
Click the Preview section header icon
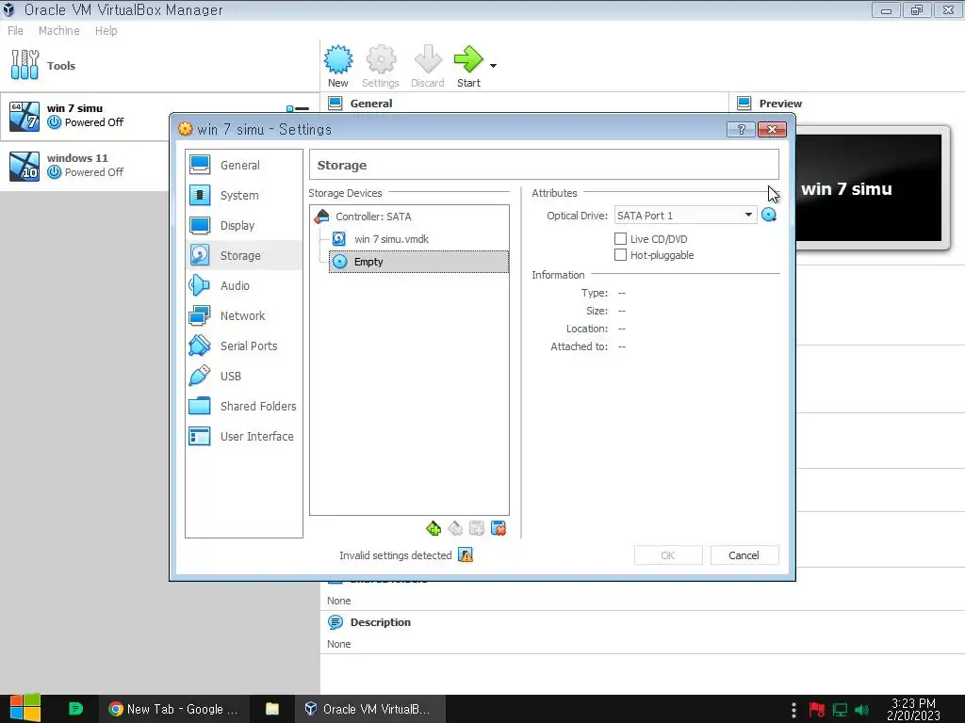(744, 104)
